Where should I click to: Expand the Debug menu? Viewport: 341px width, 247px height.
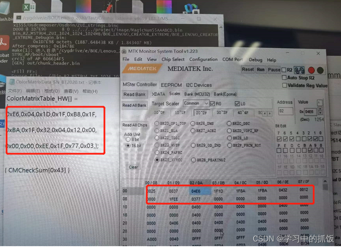(x=256, y=60)
